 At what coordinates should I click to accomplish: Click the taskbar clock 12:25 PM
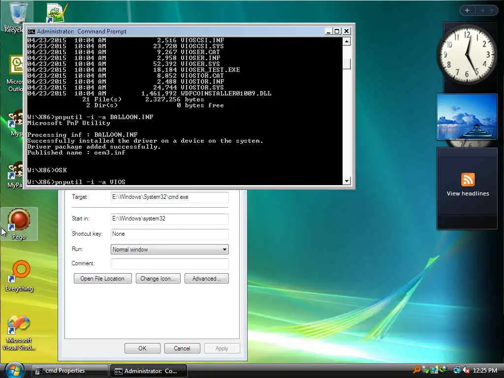coord(485,370)
